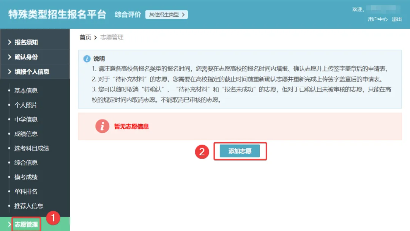
Task: Select 个人照片 in the sidebar
Action: coord(26,105)
